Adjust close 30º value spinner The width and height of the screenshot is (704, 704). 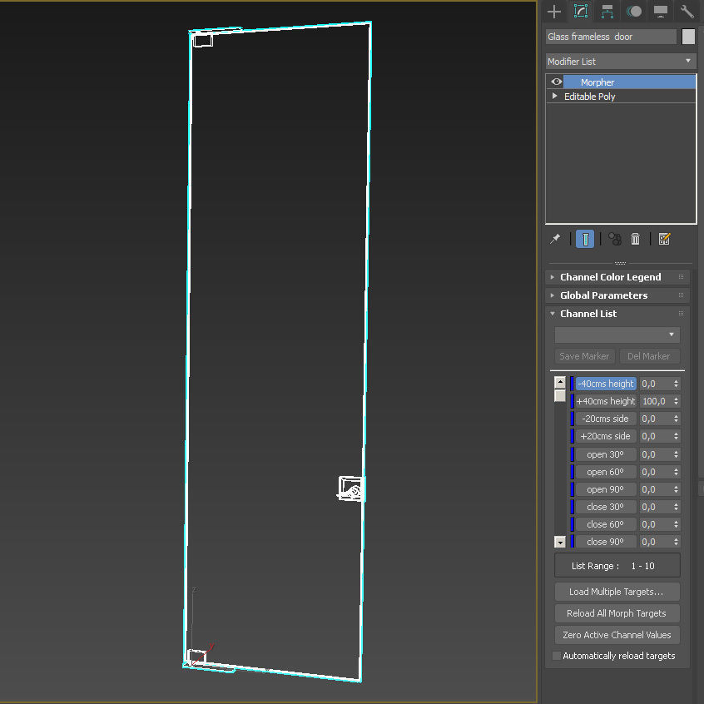(x=676, y=507)
